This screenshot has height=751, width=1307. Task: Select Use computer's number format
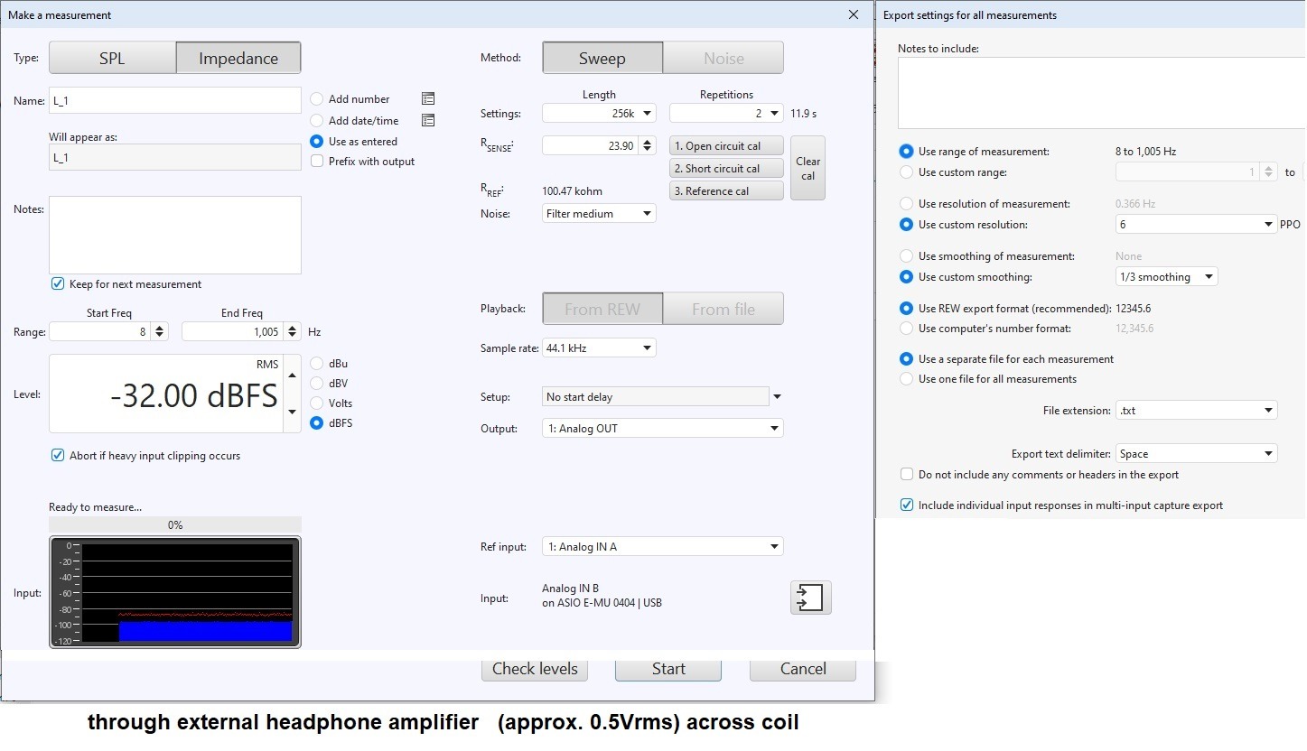[907, 329]
